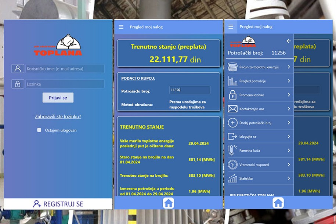Click the growth chart icon for Statistika
This screenshot has height=224, width=336.
point(232,178)
